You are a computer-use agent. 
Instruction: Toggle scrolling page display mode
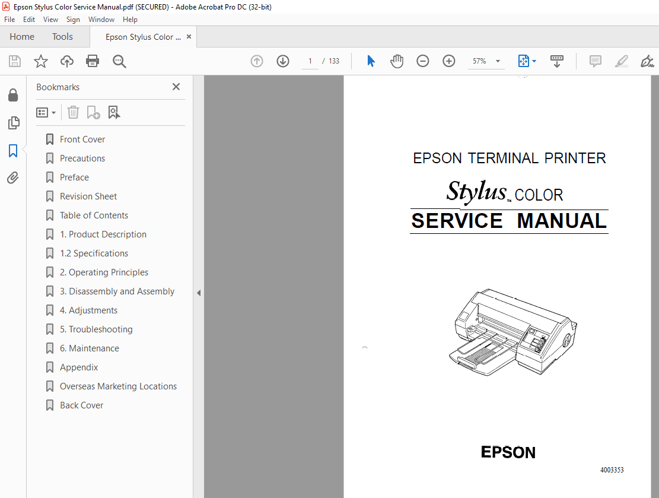click(557, 61)
